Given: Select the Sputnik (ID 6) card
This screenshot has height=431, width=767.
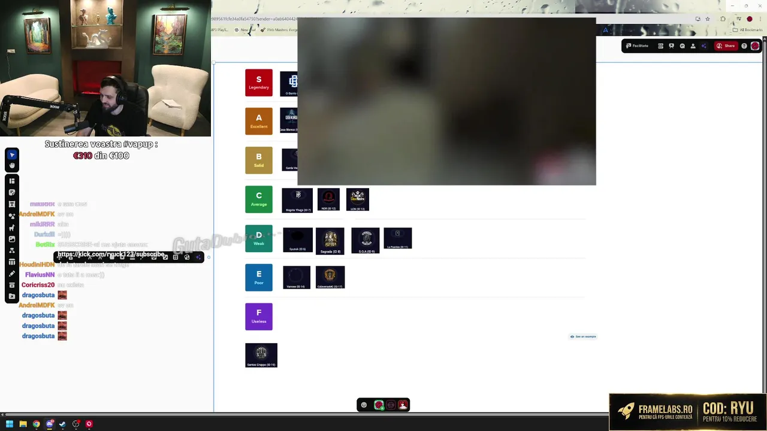Looking at the screenshot, I should pyautogui.click(x=298, y=240).
